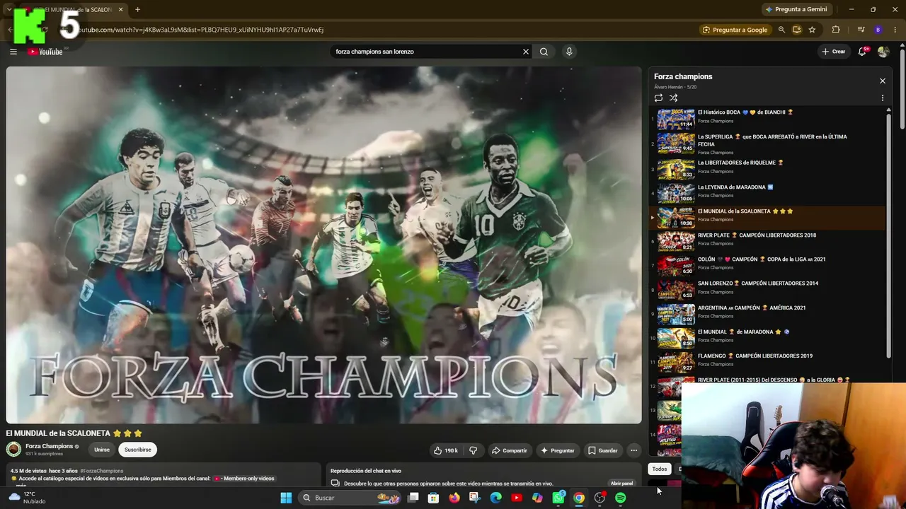Open Chrome profile B avatar
This screenshot has height=509, width=906.
(878, 30)
